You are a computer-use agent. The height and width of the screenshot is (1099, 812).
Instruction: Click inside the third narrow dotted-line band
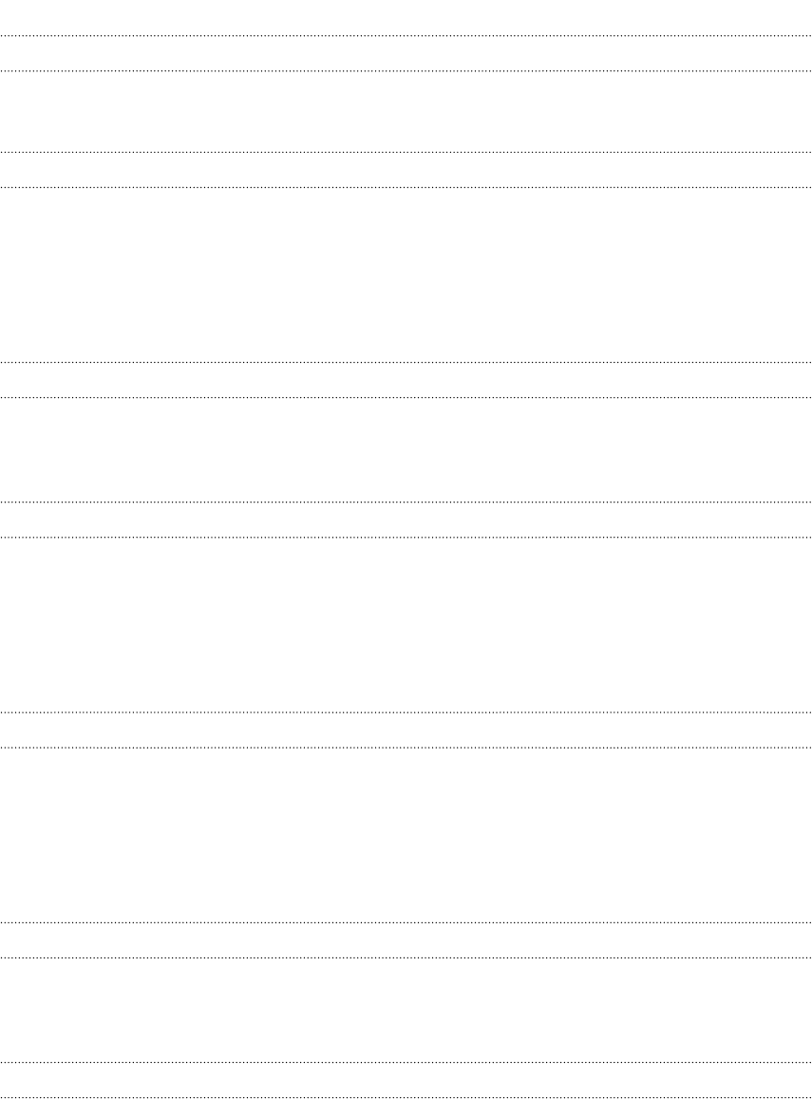click(406, 379)
